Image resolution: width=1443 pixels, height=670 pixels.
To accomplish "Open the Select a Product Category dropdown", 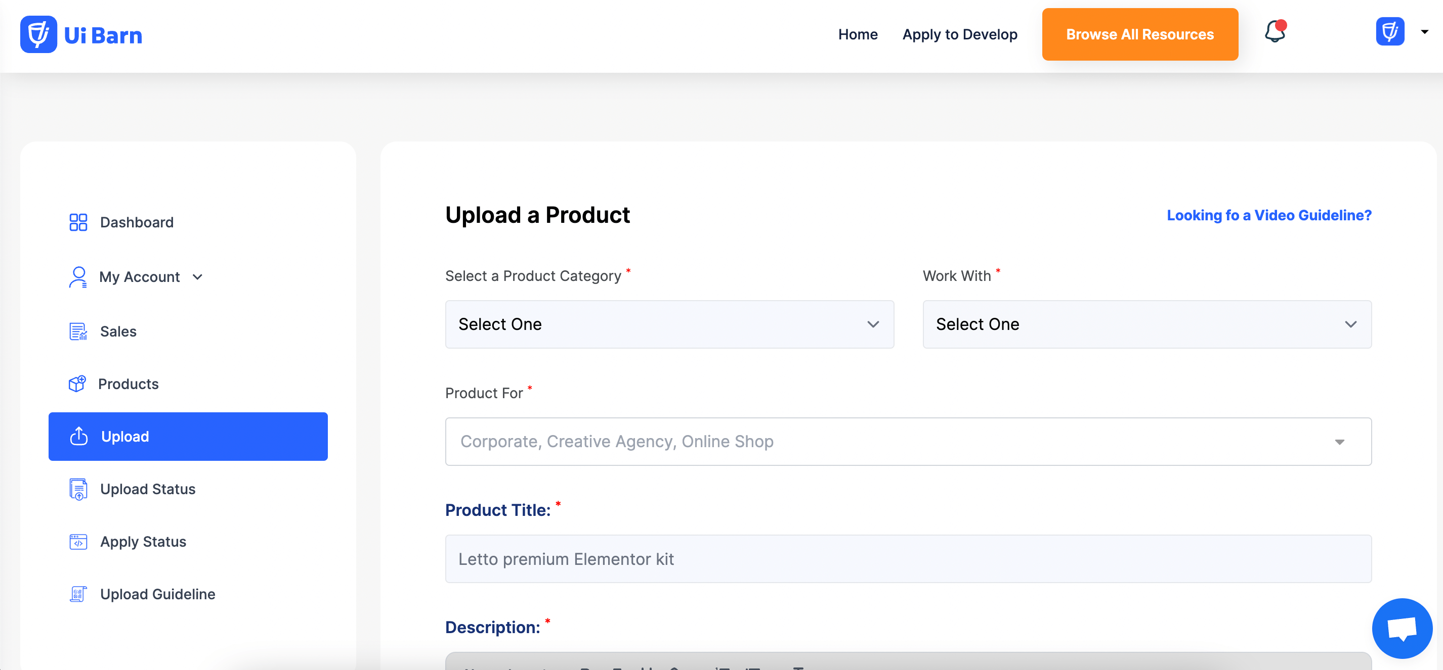I will [669, 323].
